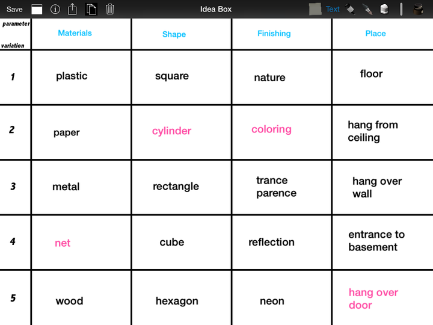Adjust the stroke width bar

pyautogui.click(x=401, y=9)
